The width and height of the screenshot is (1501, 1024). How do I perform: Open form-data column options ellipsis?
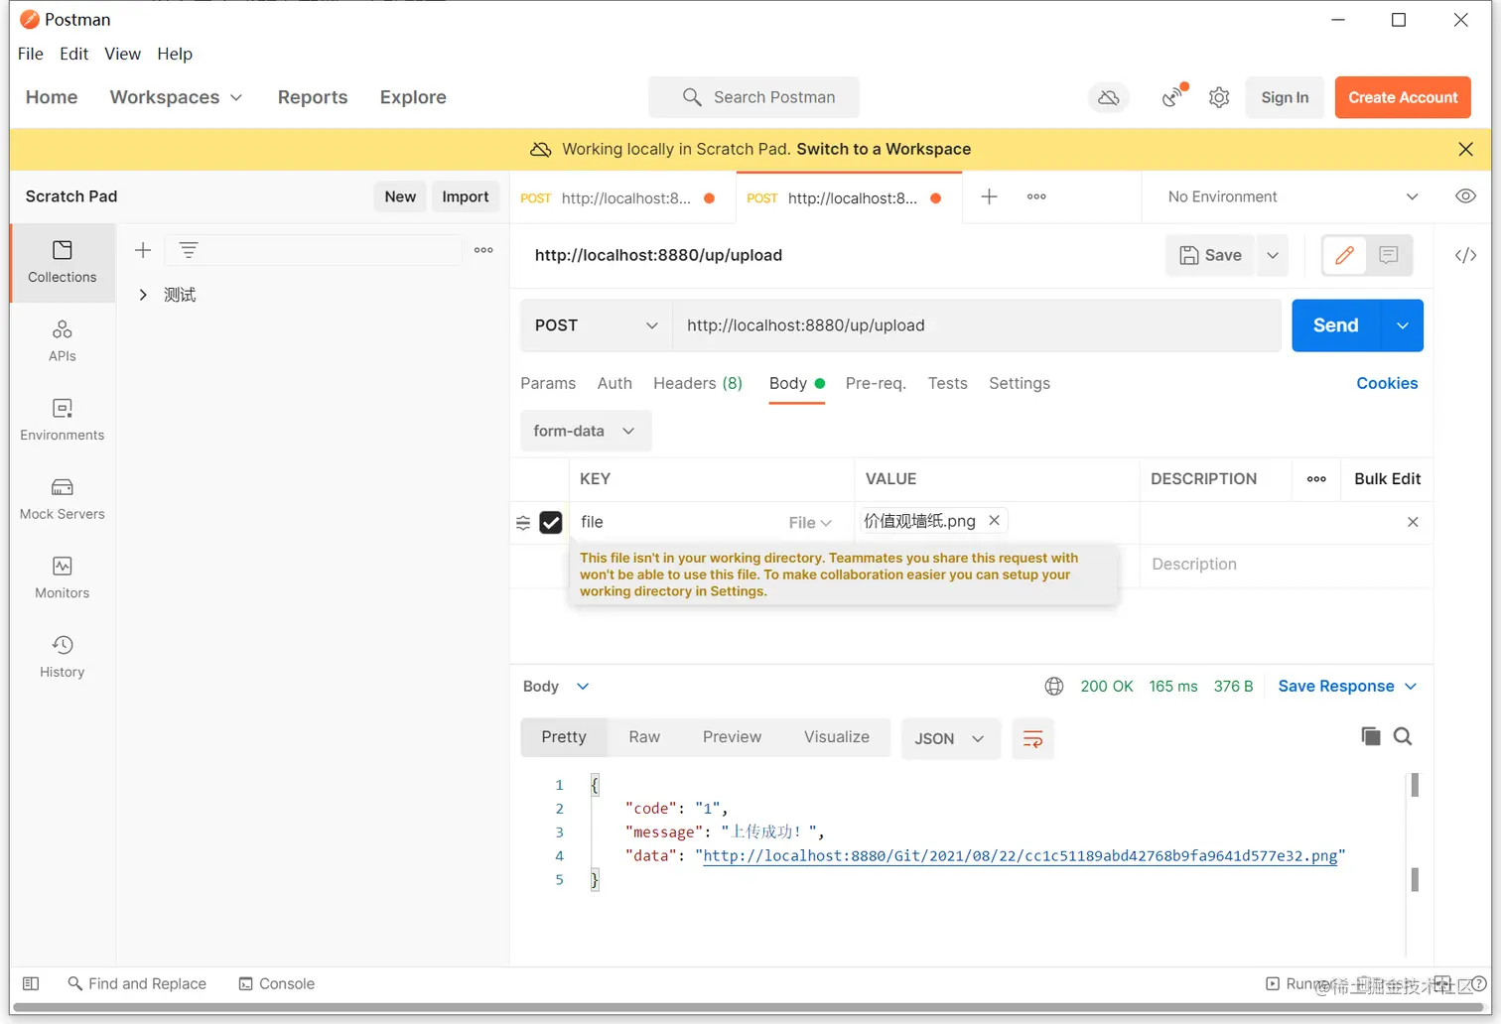tap(1316, 478)
